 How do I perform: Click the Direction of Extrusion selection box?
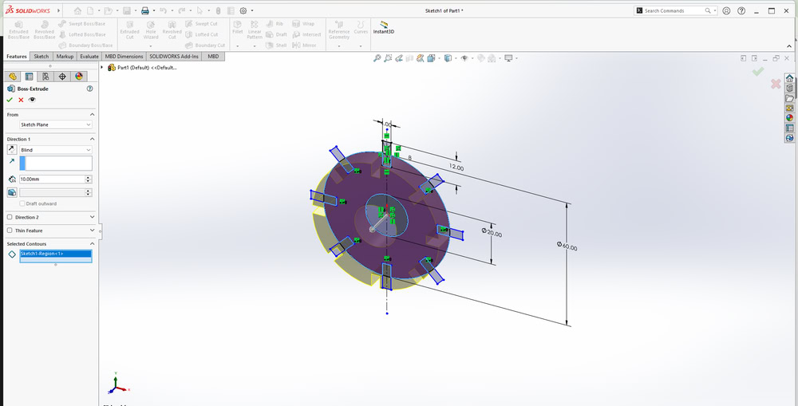pyautogui.click(x=56, y=163)
